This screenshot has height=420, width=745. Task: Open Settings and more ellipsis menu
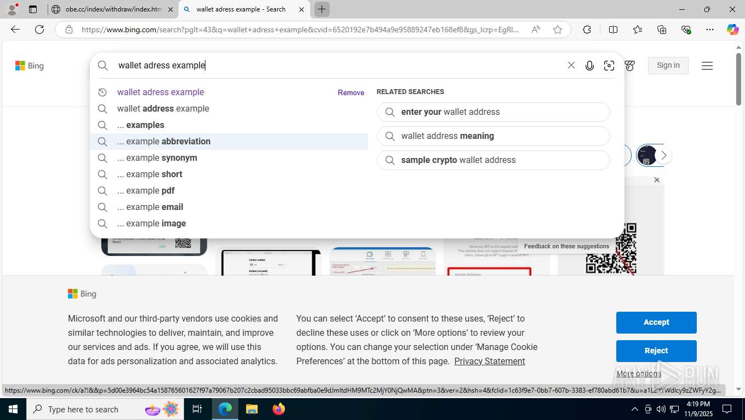click(x=710, y=30)
